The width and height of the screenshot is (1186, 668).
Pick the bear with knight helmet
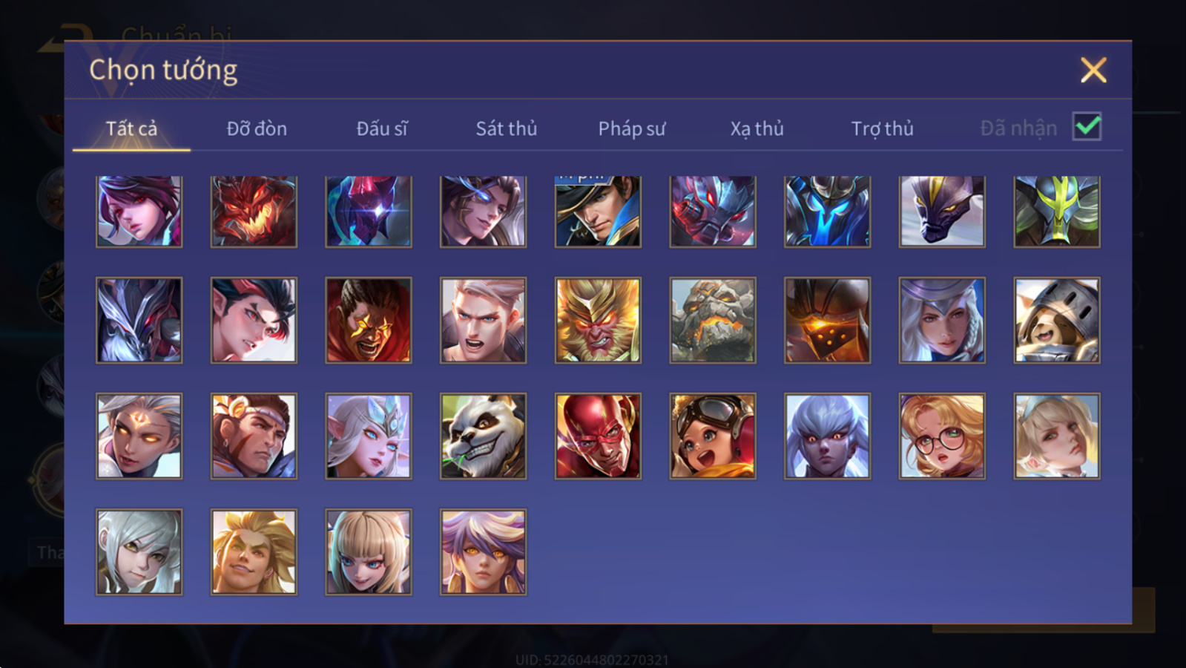(1057, 321)
